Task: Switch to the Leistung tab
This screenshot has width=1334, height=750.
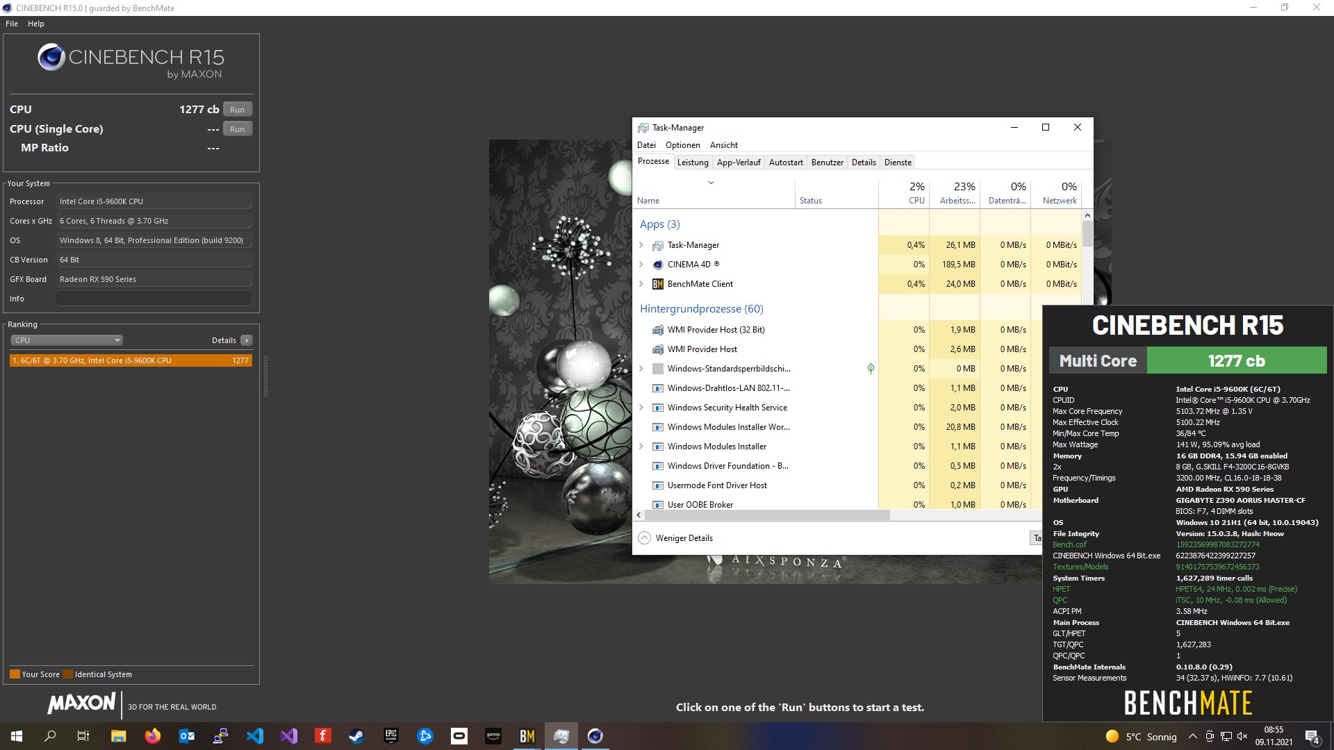Action: (x=693, y=162)
